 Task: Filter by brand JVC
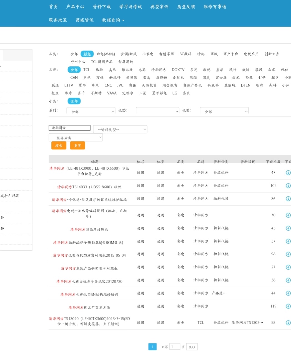click(120, 85)
